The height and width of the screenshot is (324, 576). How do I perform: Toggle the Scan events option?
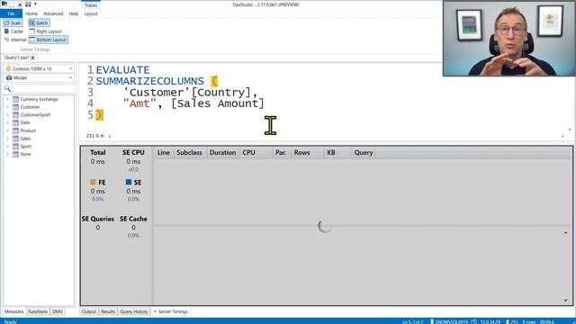(x=13, y=22)
